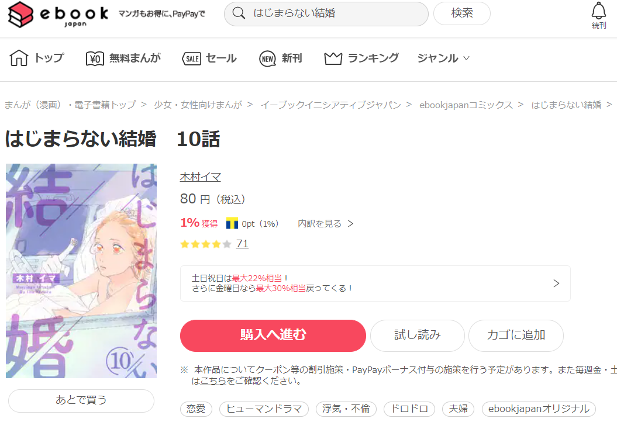
Task: Click the T-point icon beside 0pt
Action: tap(232, 223)
